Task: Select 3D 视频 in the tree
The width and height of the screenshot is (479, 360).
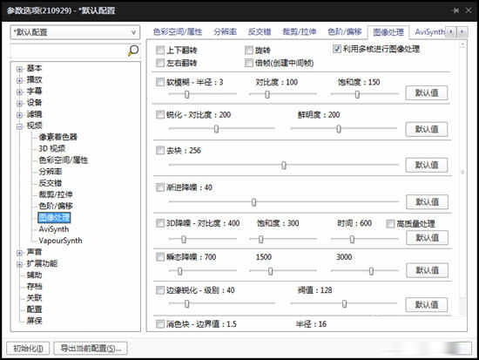Action: pos(51,148)
